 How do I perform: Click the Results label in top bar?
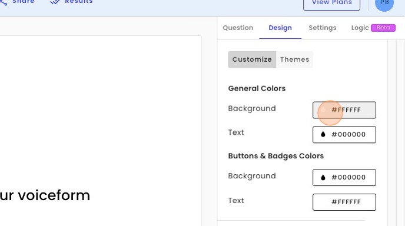coord(79,2)
